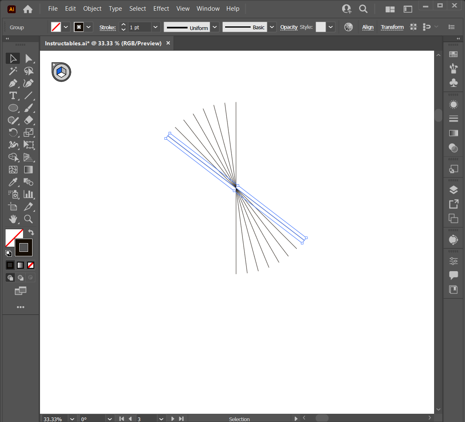Select the Free Transform tool

28,145
